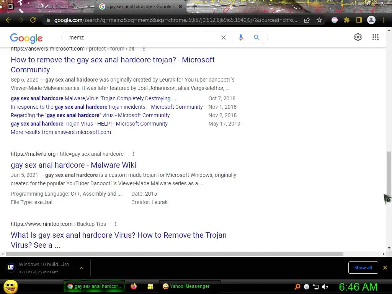The width and height of the screenshot is (392, 294).
Task: Click the network tray icon
Action: coord(316,287)
